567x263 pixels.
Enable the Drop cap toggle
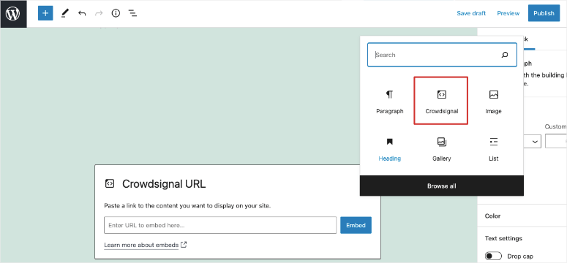[493, 256]
